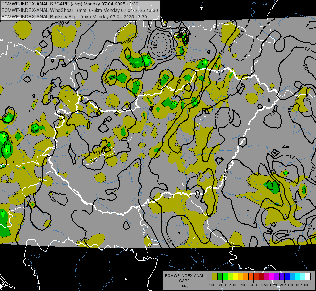Select the dark green legend swatch

220,277
